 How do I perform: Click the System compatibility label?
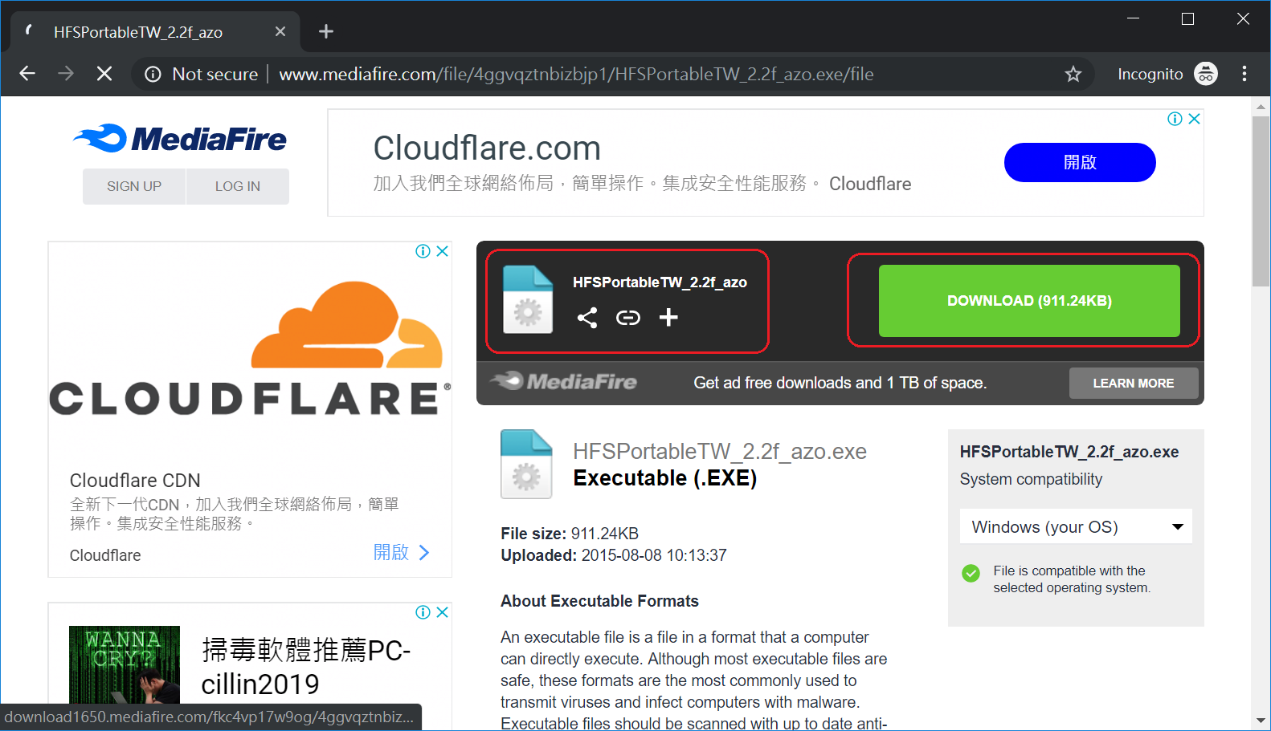pos(1031,479)
